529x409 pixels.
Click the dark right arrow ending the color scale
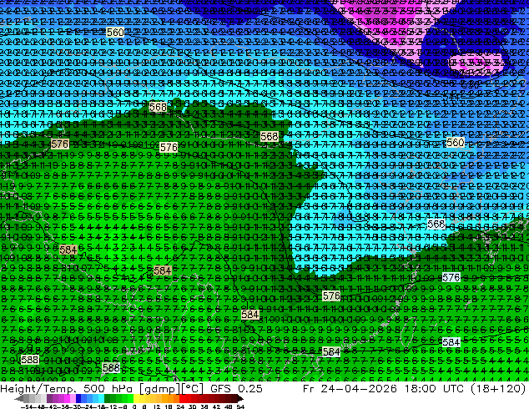(240, 399)
